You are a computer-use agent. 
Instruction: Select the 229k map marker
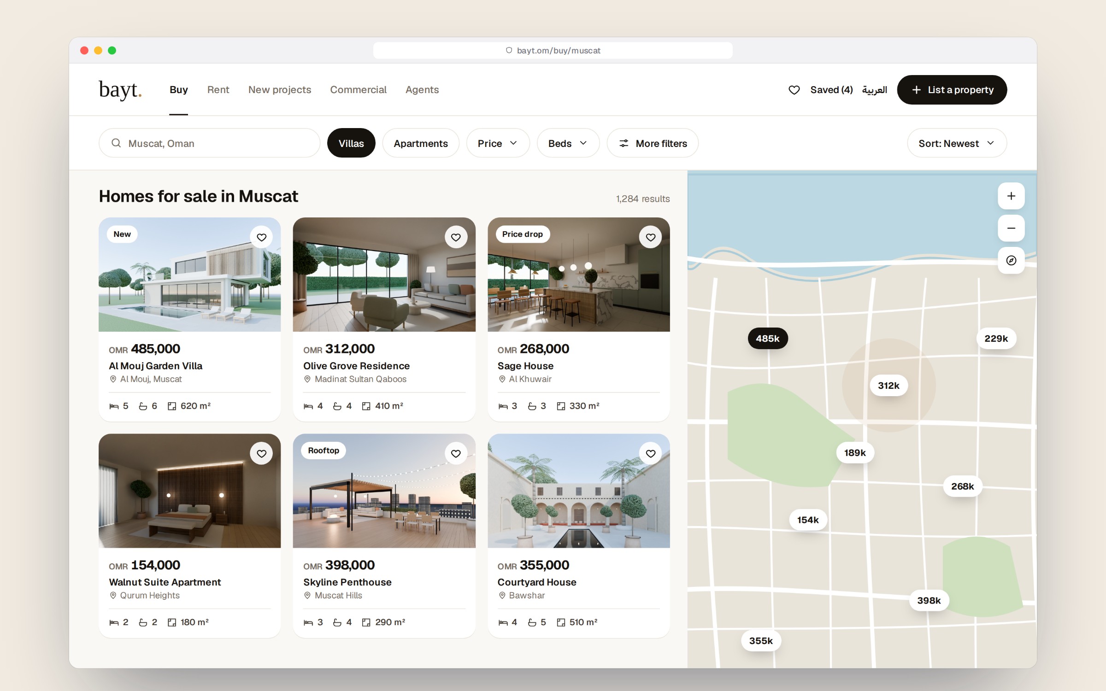click(x=996, y=339)
